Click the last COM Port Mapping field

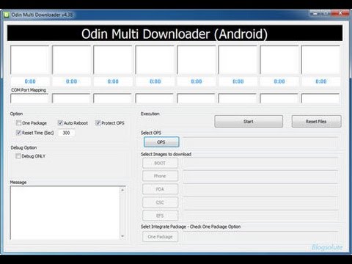tap(320, 98)
